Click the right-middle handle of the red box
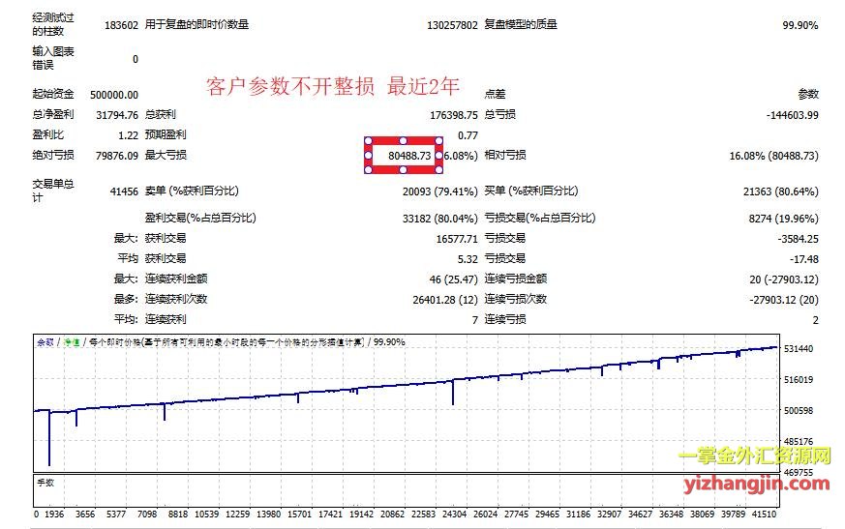The width and height of the screenshot is (845, 529). [439, 155]
